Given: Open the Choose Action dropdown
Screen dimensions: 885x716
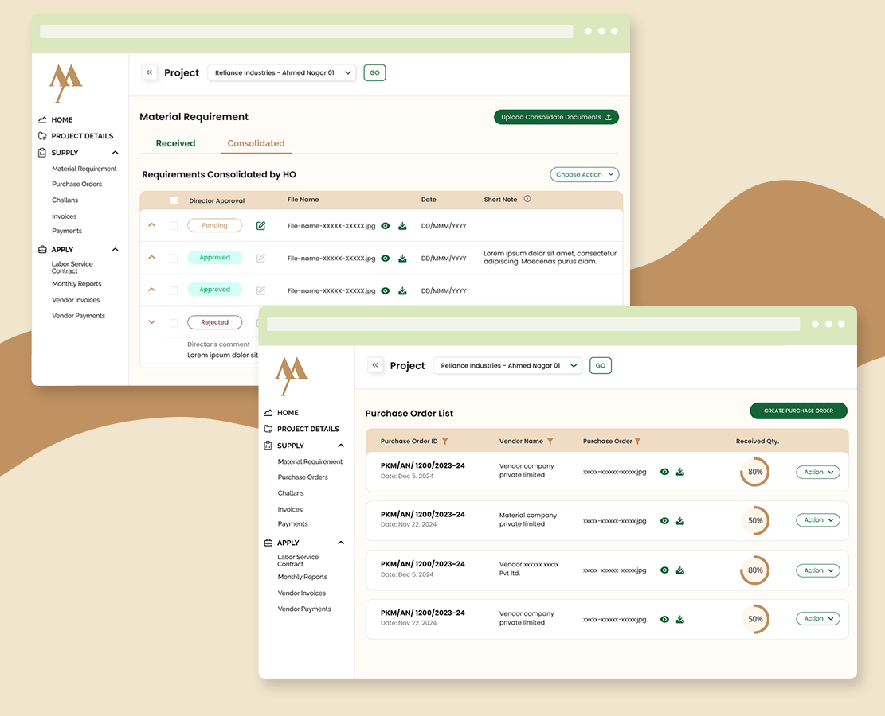Looking at the screenshot, I should pos(584,174).
